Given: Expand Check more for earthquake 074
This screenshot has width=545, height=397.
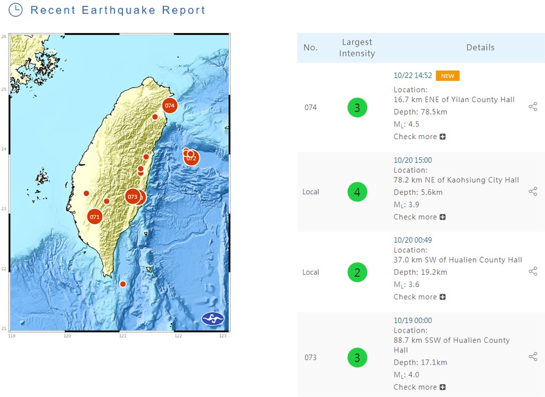Looking at the screenshot, I should coord(420,137).
